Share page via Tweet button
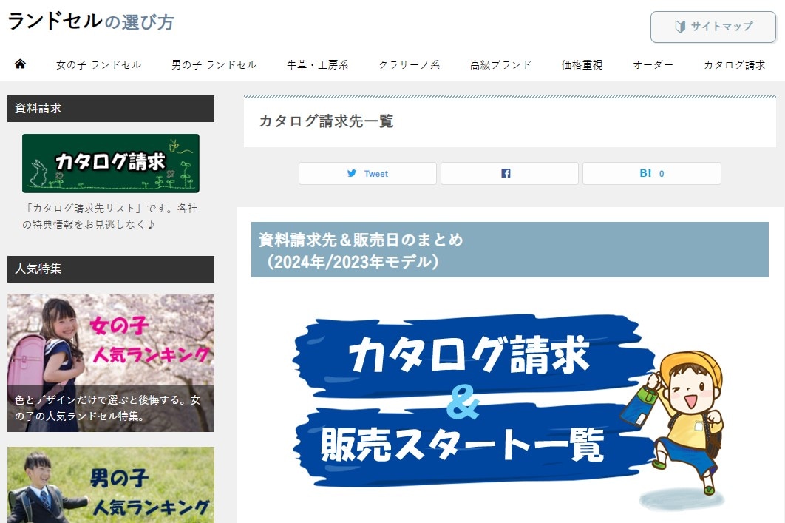Image resolution: width=785 pixels, height=523 pixels. 367,174
